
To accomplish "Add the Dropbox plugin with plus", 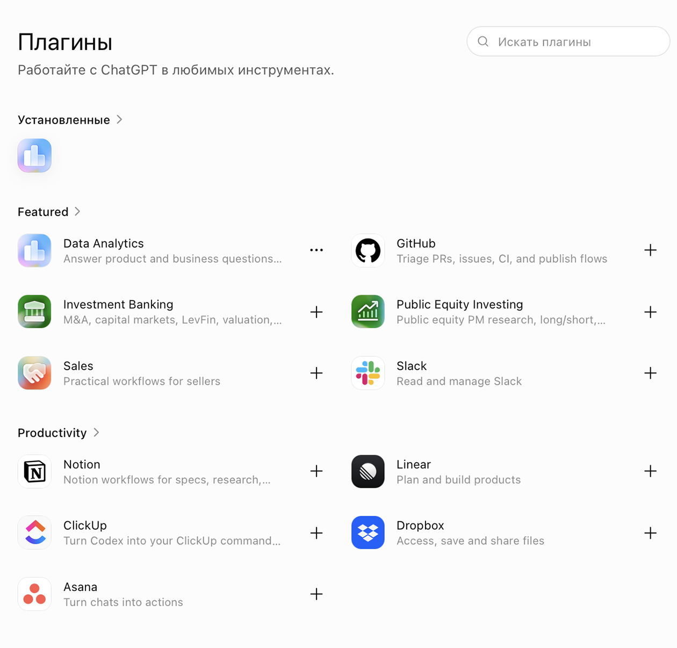I will click(650, 533).
